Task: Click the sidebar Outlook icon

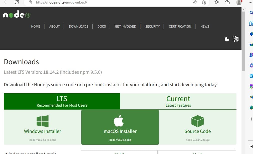Action: tap(251, 76)
